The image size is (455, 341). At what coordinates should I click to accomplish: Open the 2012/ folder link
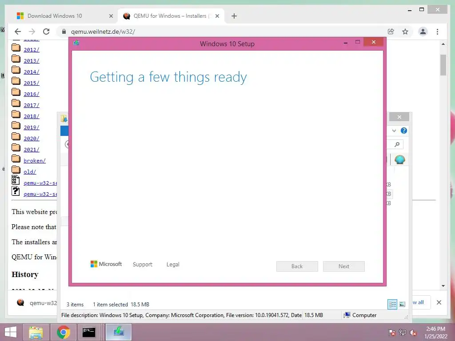click(x=32, y=50)
